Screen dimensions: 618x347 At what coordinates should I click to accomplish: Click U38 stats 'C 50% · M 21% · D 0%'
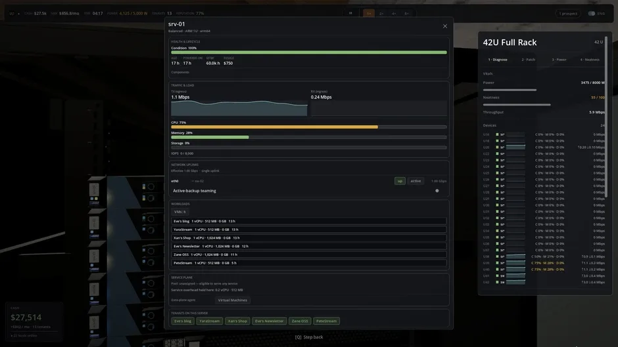click(x=548, y=256)
